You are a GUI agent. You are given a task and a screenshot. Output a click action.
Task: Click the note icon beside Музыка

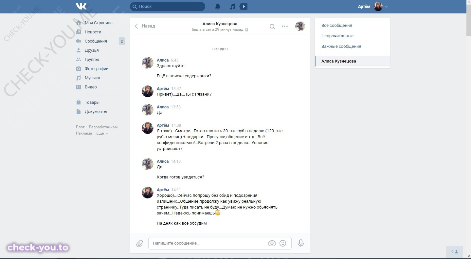tap(79, 78)
